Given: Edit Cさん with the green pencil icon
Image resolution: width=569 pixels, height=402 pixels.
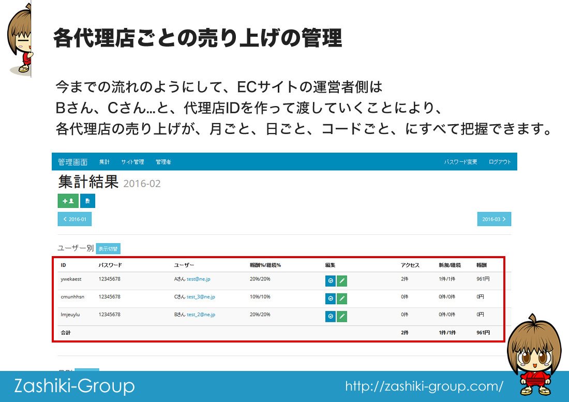Looking at the screenshot, I should pos(342,299).
